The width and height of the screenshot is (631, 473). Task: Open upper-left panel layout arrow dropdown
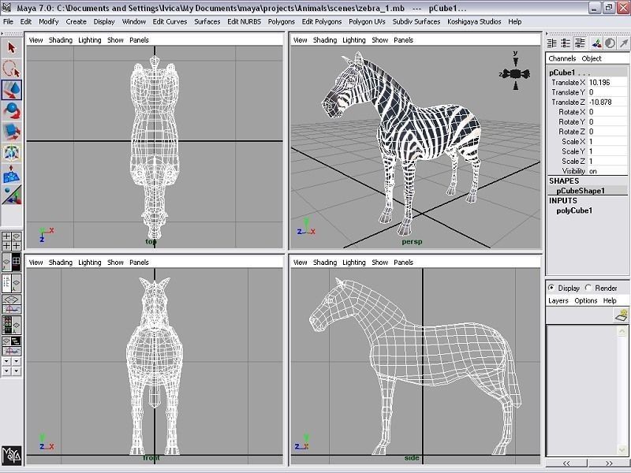point(6,362)
